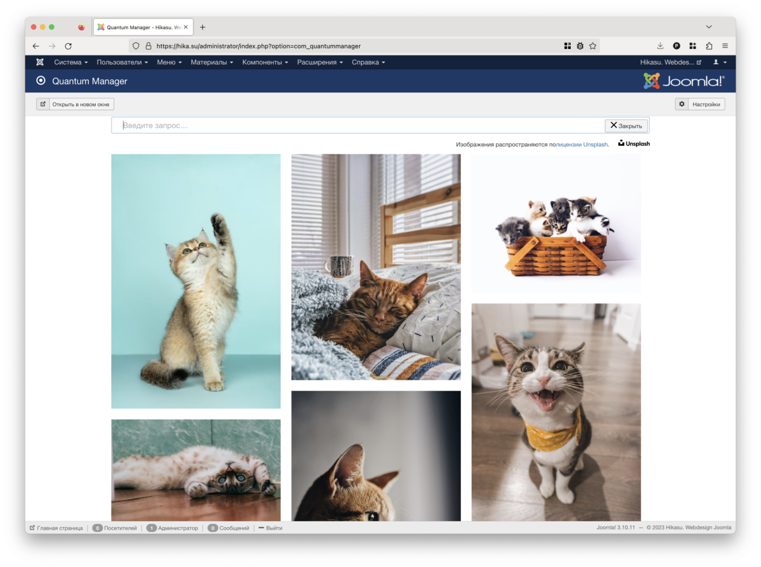
Task: Open the Firefox hamburger menu
Action: tap(725, 46)
